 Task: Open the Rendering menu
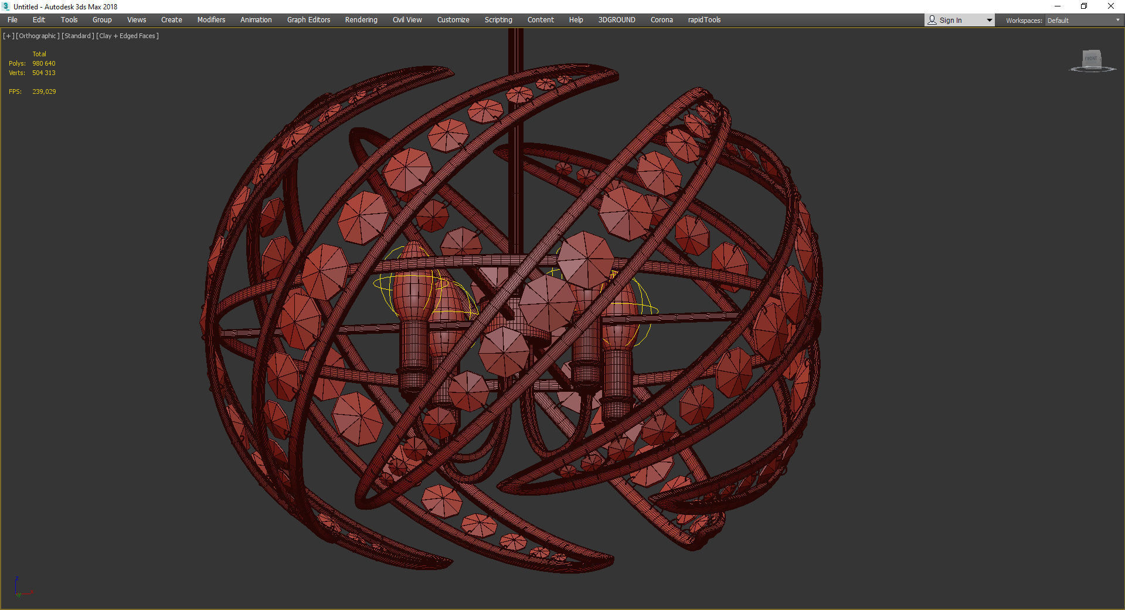point(361,20)
